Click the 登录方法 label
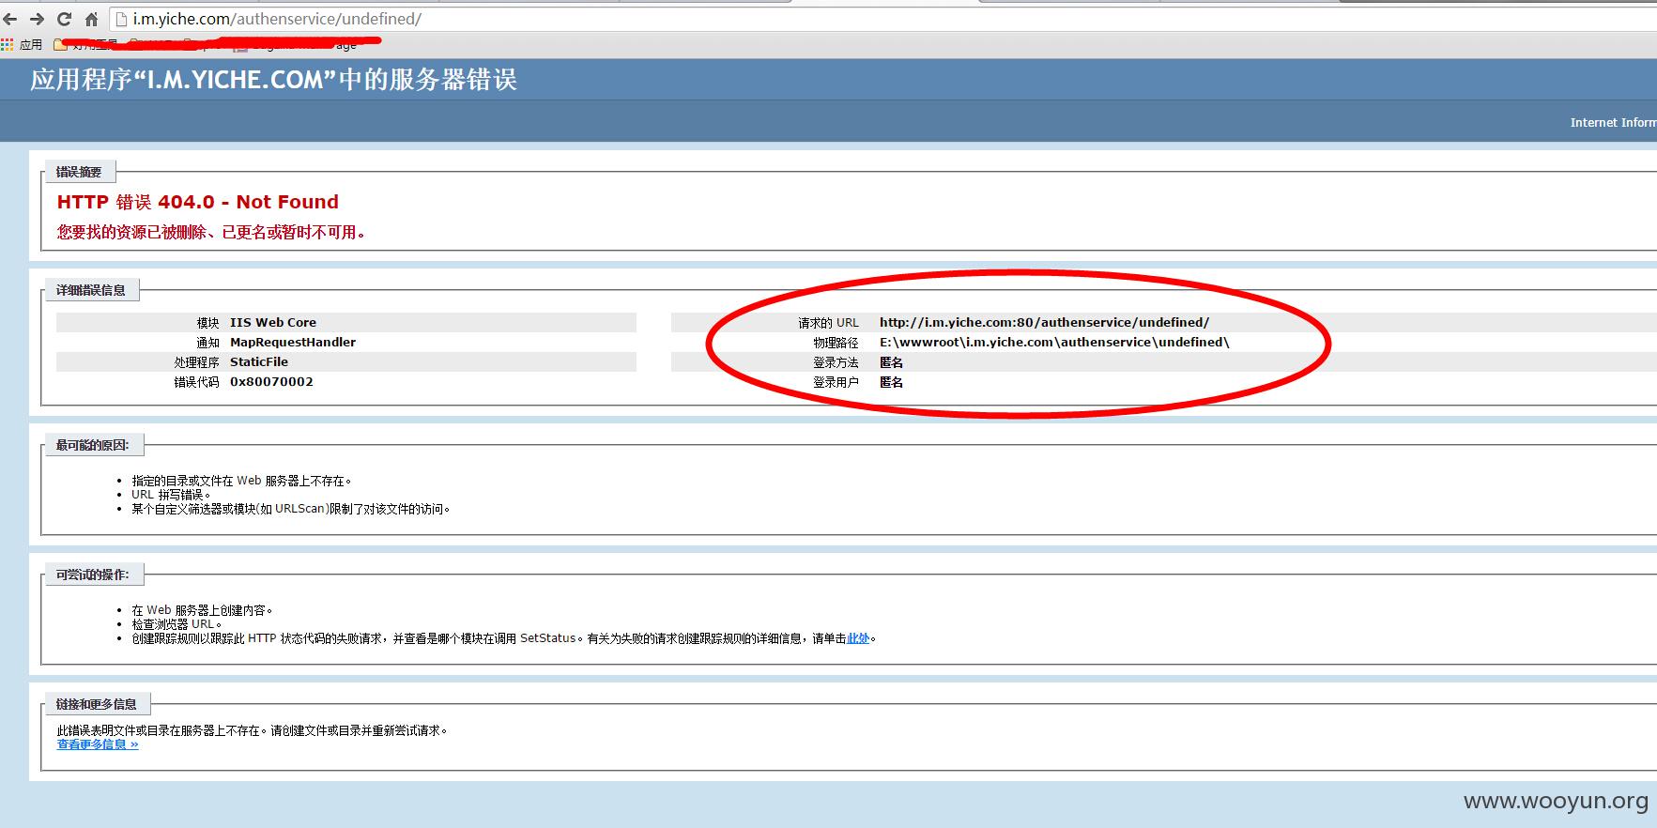The height and width of the screenshot is (828, 1657). coord(836,362)
